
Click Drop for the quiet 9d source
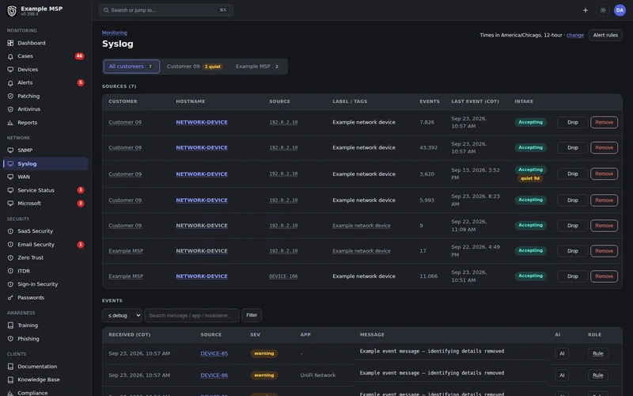tap(572, 174)
